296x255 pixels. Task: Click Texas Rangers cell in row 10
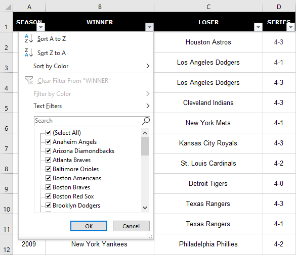click(x=208, y=204)
